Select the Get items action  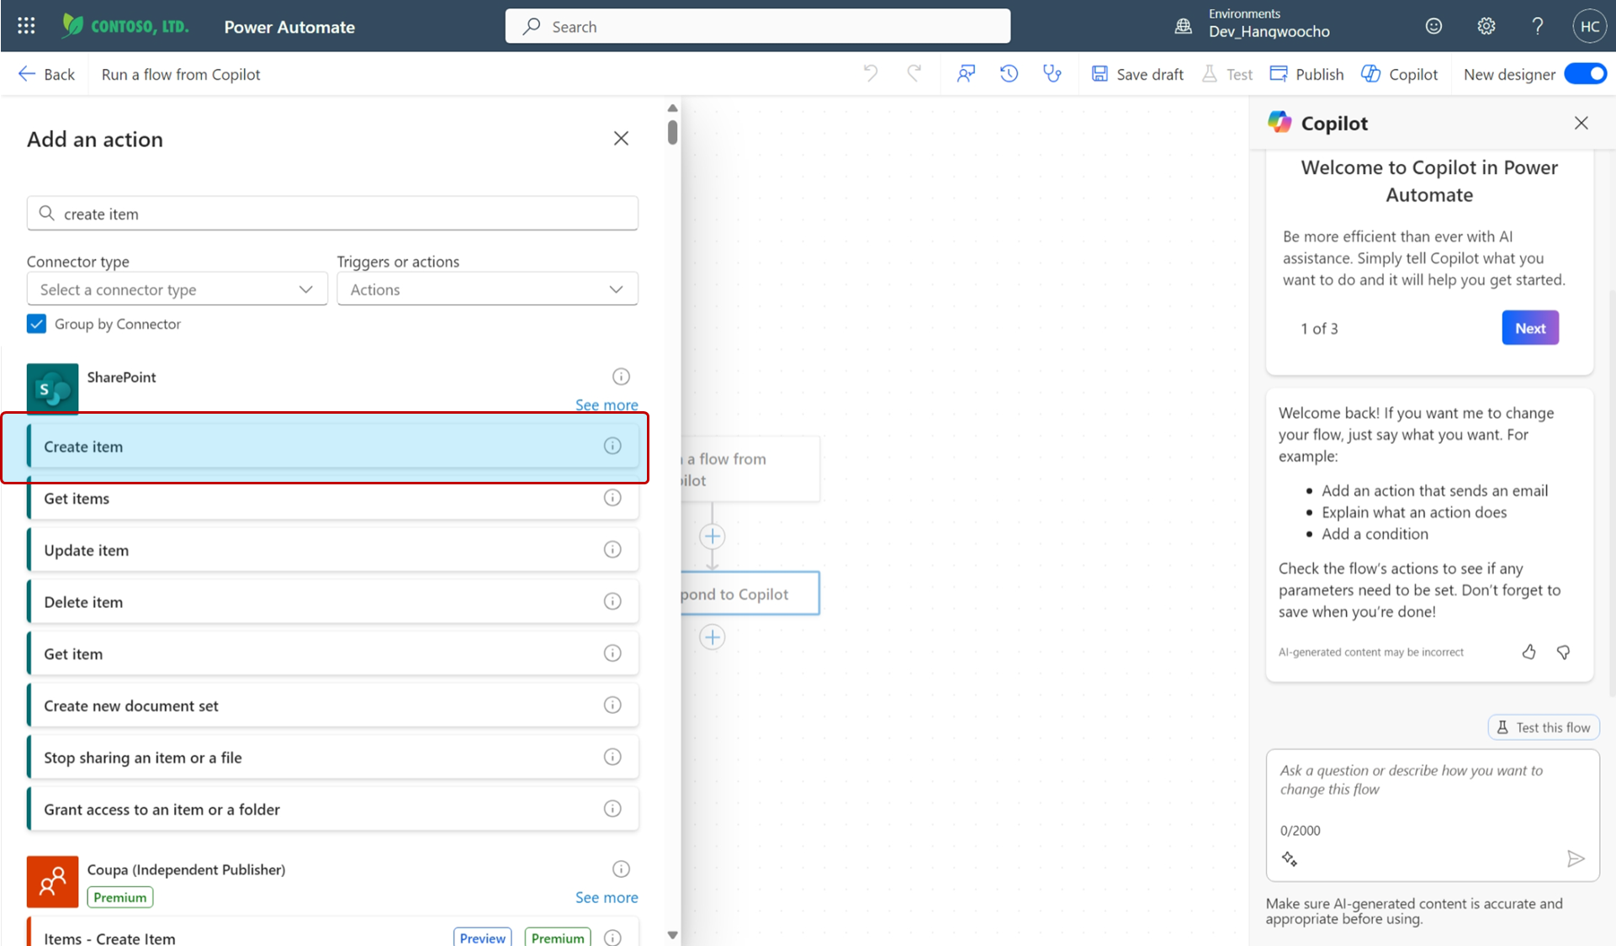pyautogui.click(x=333, y=498)
